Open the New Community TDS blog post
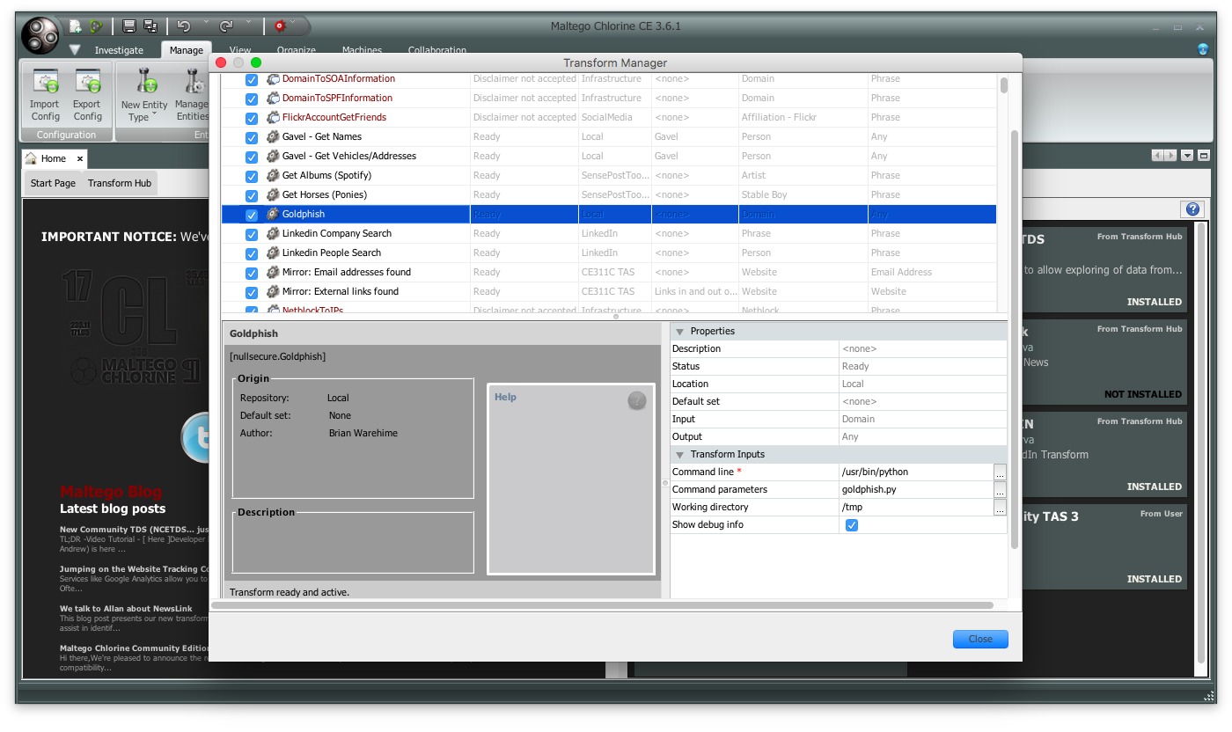1232x732 pixels. 134,530
